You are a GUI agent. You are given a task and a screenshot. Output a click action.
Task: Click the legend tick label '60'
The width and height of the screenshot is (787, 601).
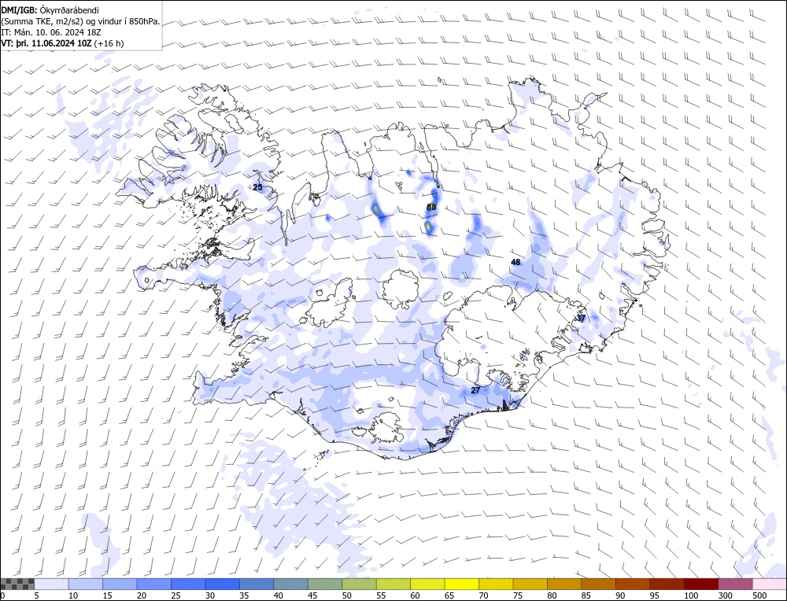pos(415,595)
